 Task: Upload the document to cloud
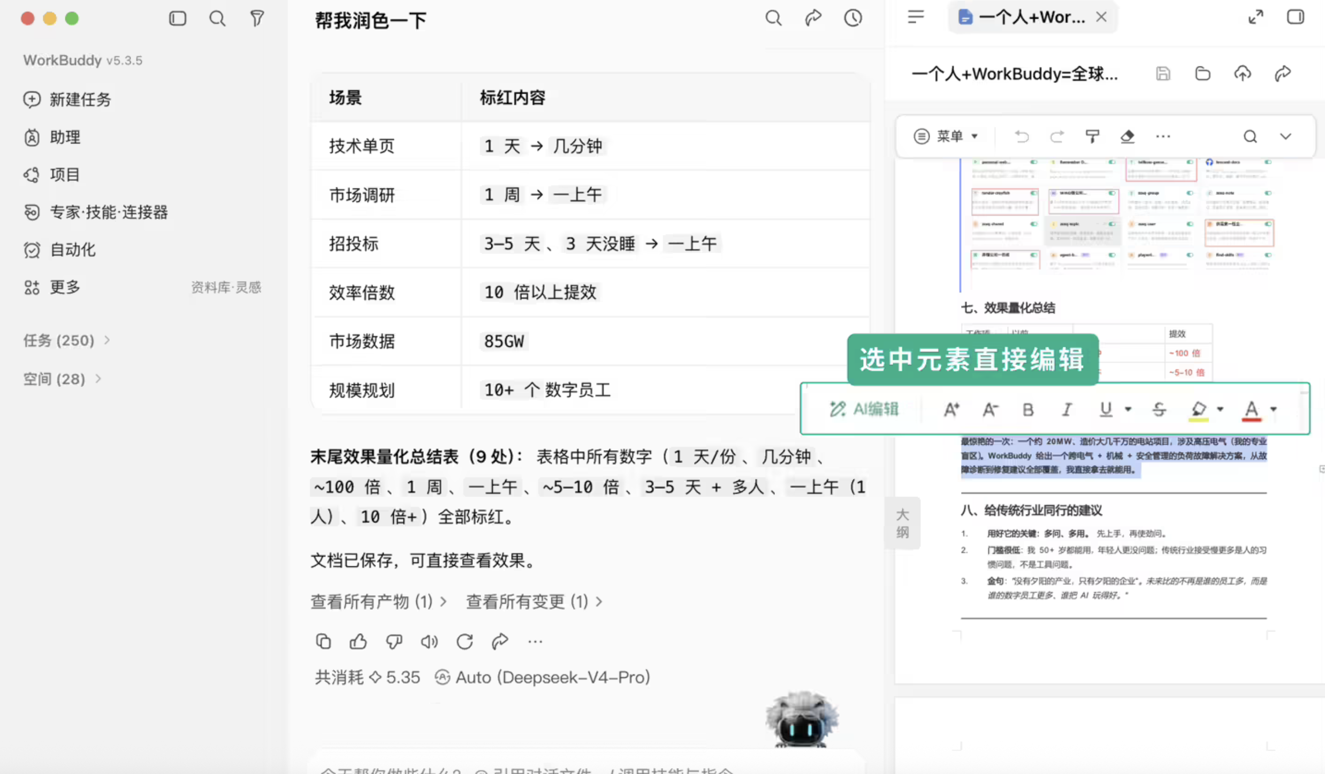[x=1243, y=74]
